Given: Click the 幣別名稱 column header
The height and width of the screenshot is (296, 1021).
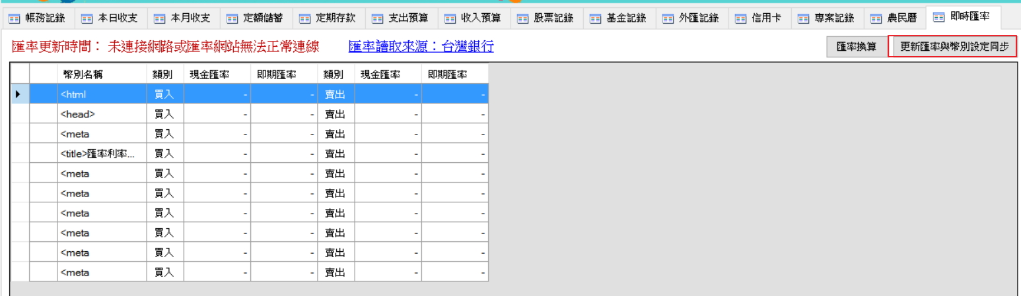Looking at the screenshot, I should [x=102, y=74].
